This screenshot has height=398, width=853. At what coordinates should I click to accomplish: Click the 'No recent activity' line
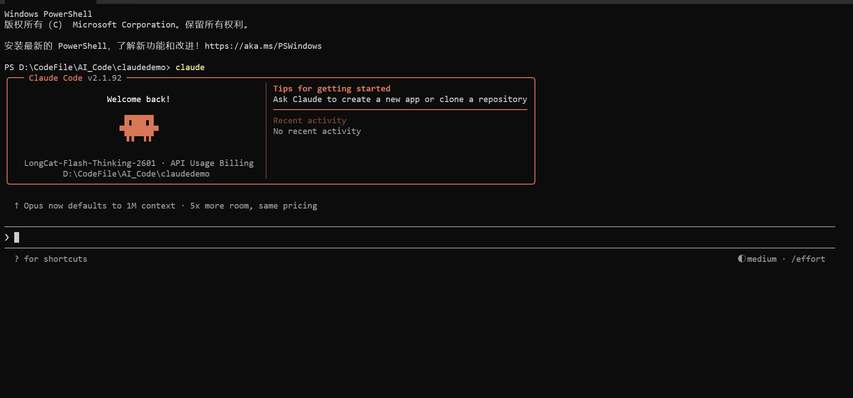tap(317, 131)
